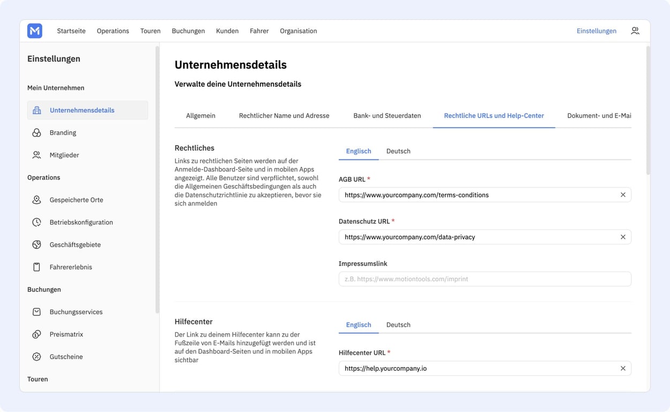Select Rechtliche URLs und Help-Center tab
Image resolution: width=670 pixels, height=412 pixels.
pyautogui.click(x=494, y=115)
